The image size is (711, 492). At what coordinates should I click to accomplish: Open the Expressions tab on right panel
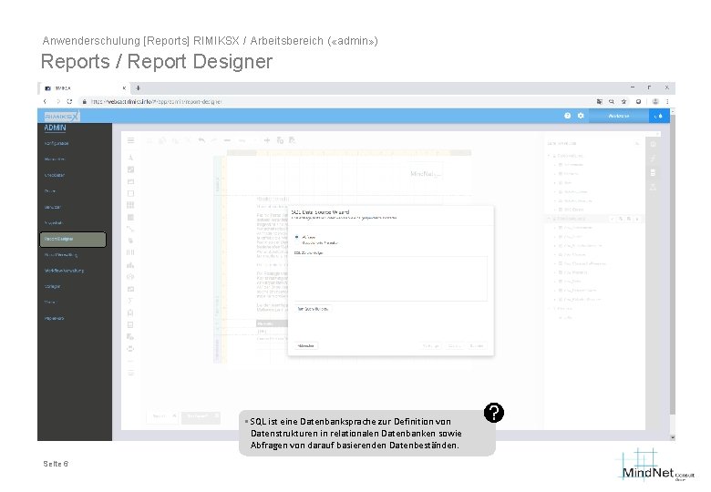click(x=653, y=159)
